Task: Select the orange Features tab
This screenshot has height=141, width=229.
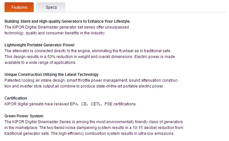Action: point(19,7)
